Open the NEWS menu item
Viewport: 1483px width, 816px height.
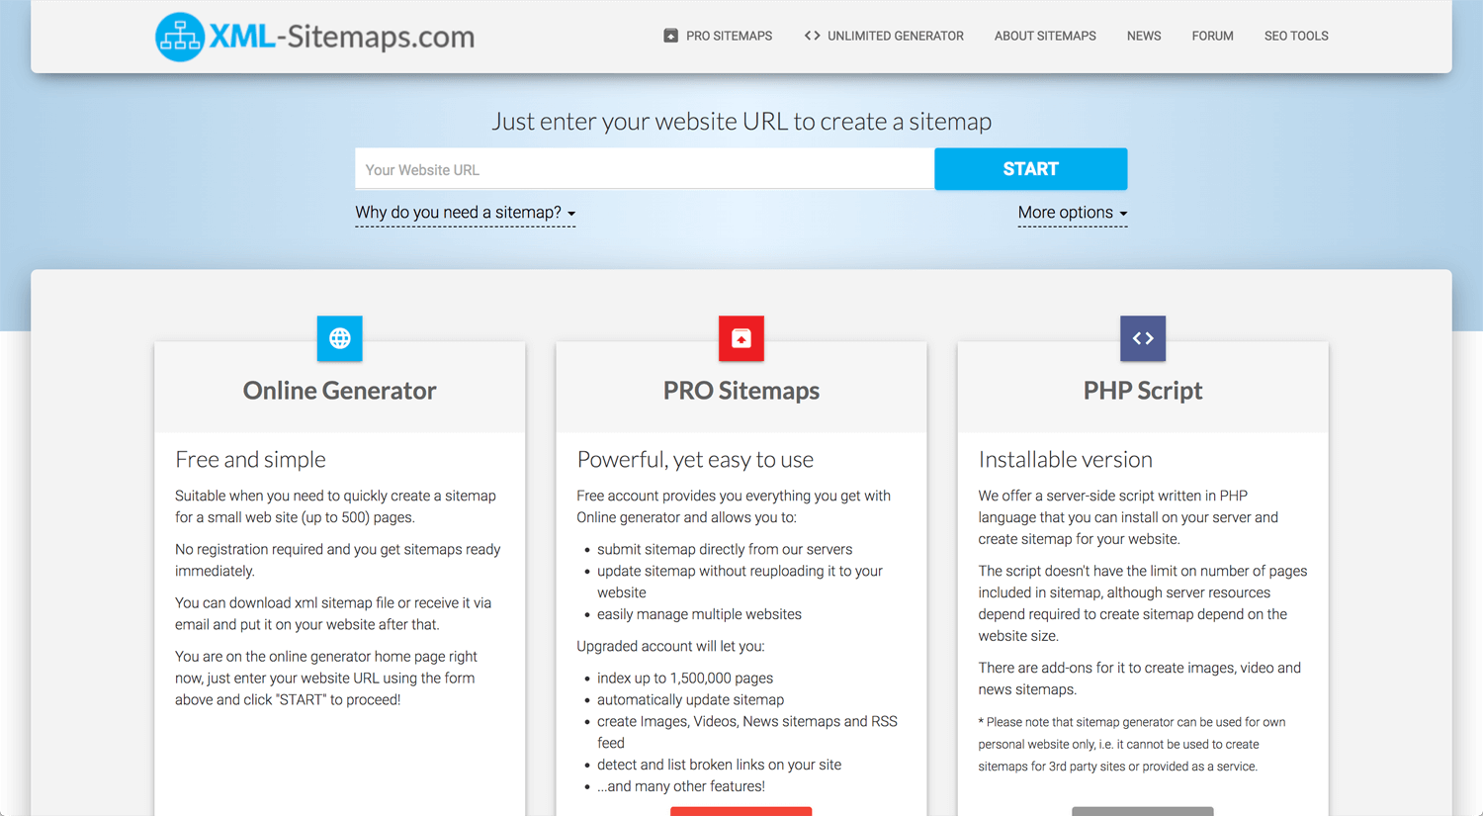click(x=1144, y=36)
